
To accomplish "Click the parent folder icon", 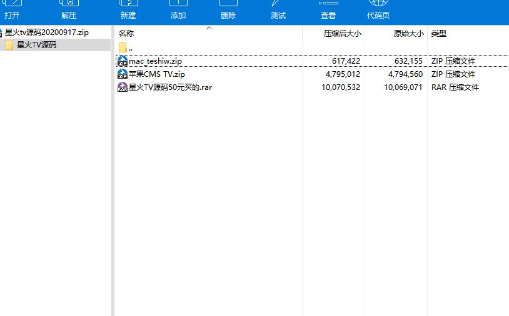I will point(123,47).
